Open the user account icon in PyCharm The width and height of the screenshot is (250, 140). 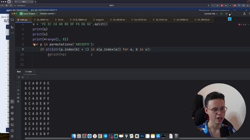coord(244,14)
